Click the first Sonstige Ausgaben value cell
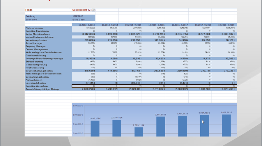Image resolution: width=262 pixels, height=146 pixels. [x=84, y=86]
